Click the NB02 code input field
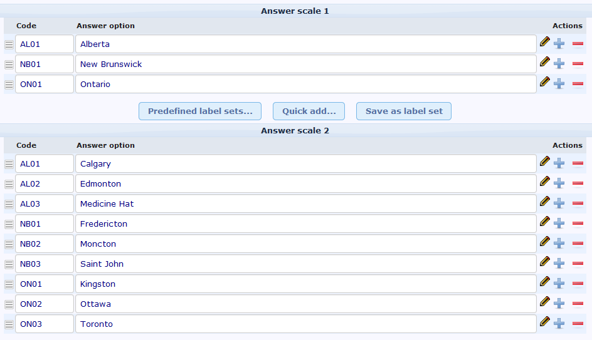Viewport: 592px width, 340px height. 44,244
